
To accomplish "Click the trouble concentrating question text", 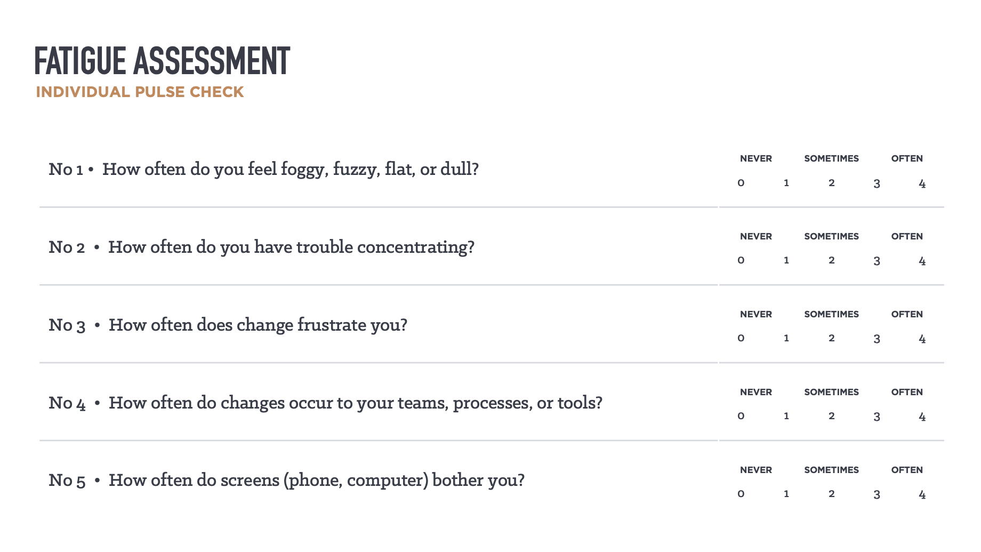I will click(291, 247).
